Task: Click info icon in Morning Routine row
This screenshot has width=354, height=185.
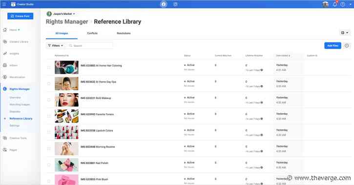Action: click(x=262, y=151)
